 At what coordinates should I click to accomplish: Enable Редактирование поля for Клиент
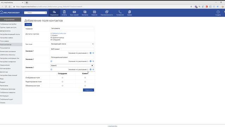[85, 82]
